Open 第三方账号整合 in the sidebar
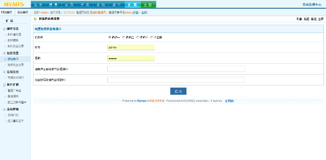Viewport: 326px width, 160px height. point(17,102)
